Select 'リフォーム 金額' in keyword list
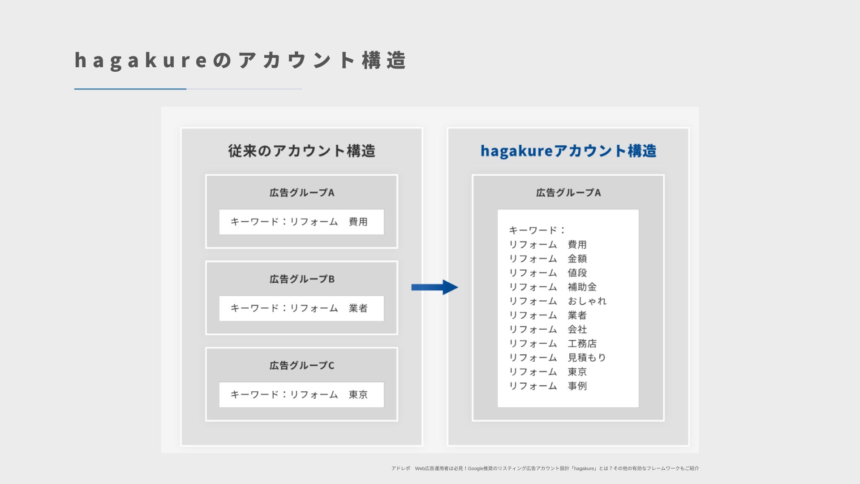Screen dimensions: 860x484 click(548, 259)
